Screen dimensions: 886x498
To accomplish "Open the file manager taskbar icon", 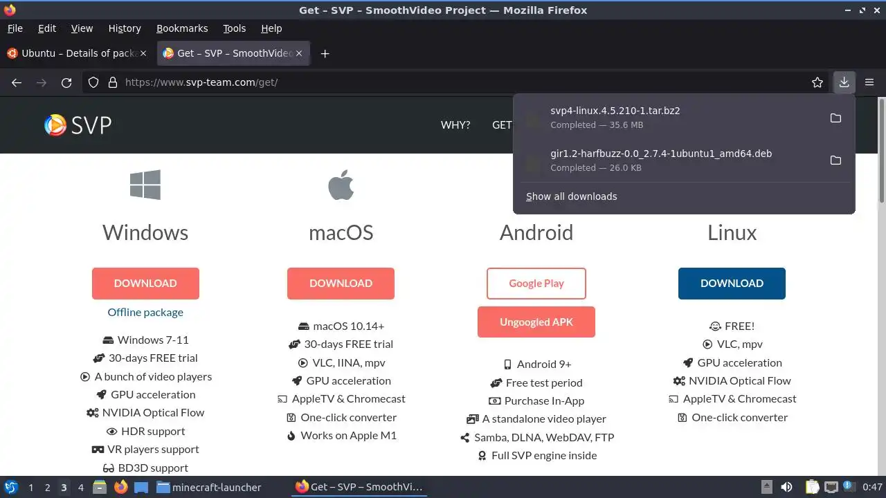I will 100,488.
